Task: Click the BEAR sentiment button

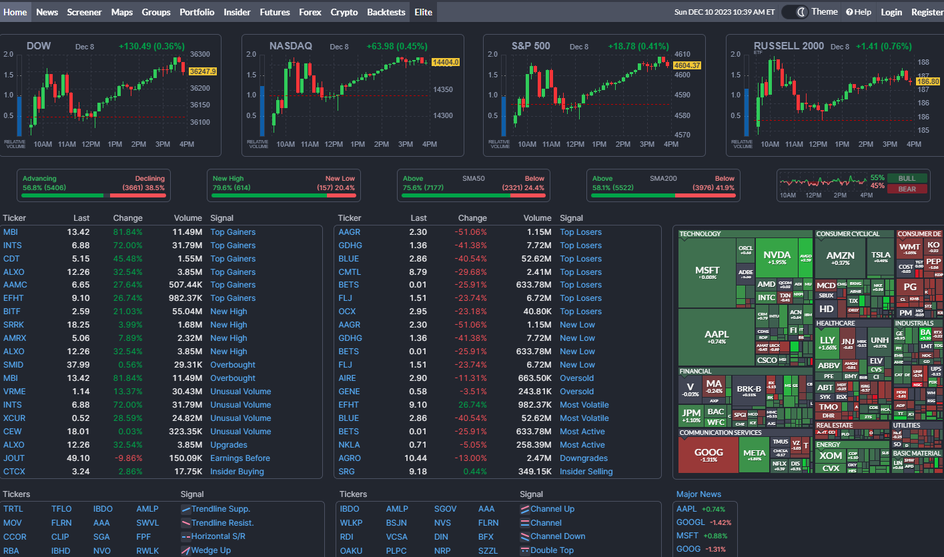Action: (x=907, y=189)
